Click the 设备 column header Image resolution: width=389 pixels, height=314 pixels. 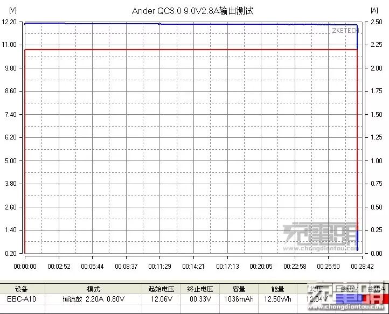[22, 289]
